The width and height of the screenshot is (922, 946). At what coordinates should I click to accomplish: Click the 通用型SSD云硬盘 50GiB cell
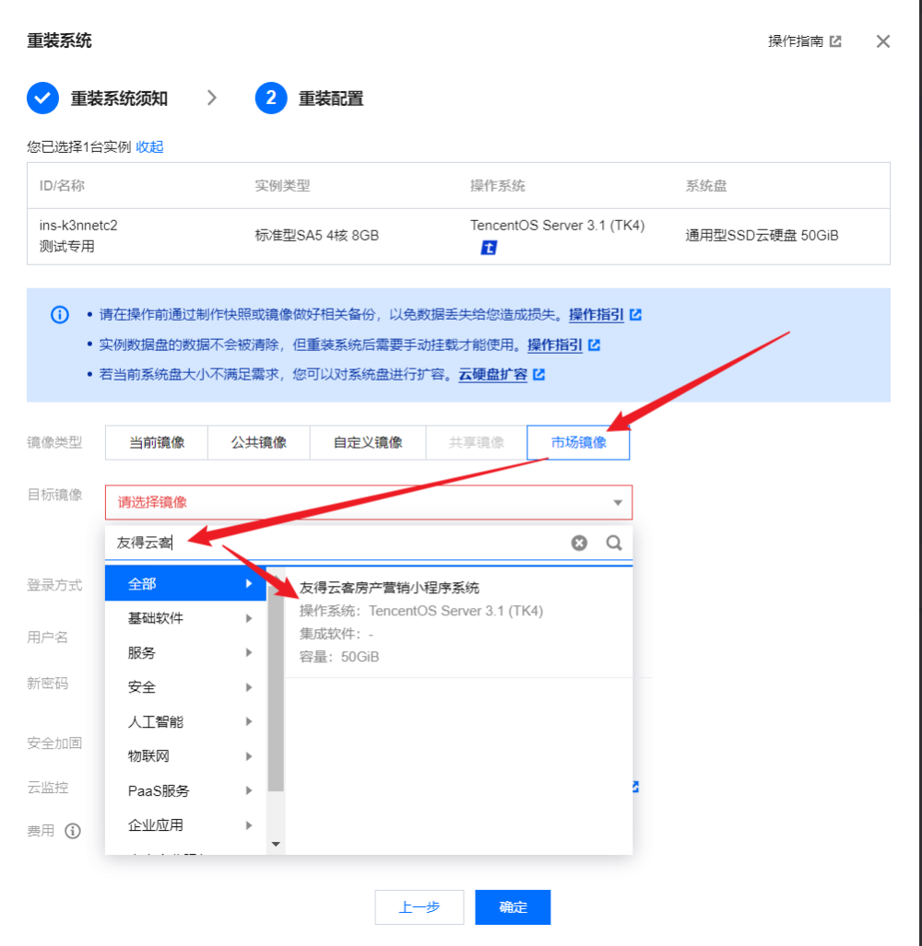[x=762, y=235]
